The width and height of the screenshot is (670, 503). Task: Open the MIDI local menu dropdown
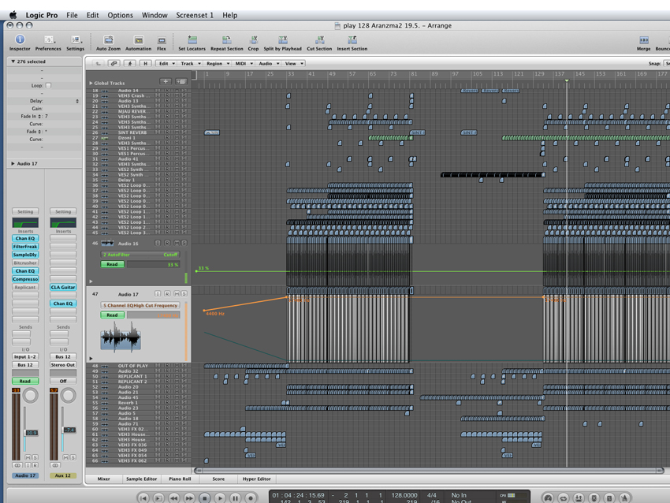[244, 63]
